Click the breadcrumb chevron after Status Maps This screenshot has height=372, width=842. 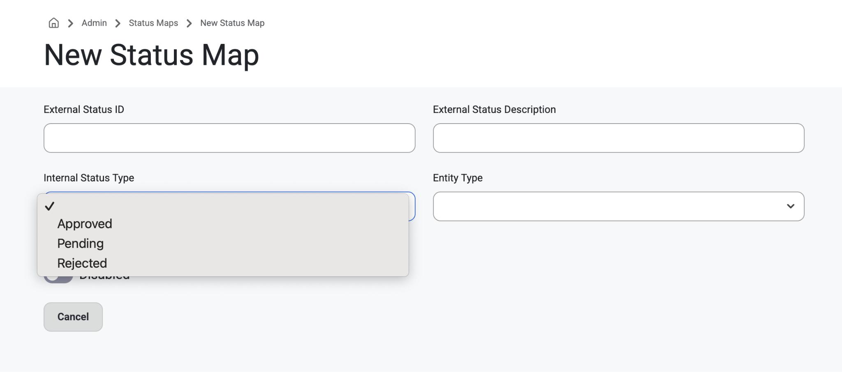[x=189, y=23]
